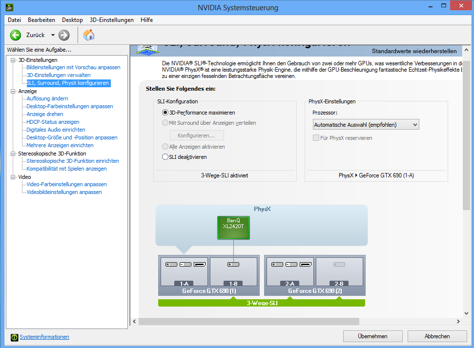Open Kompatibilität mit Spielen anzeigen

coord(66,169)
